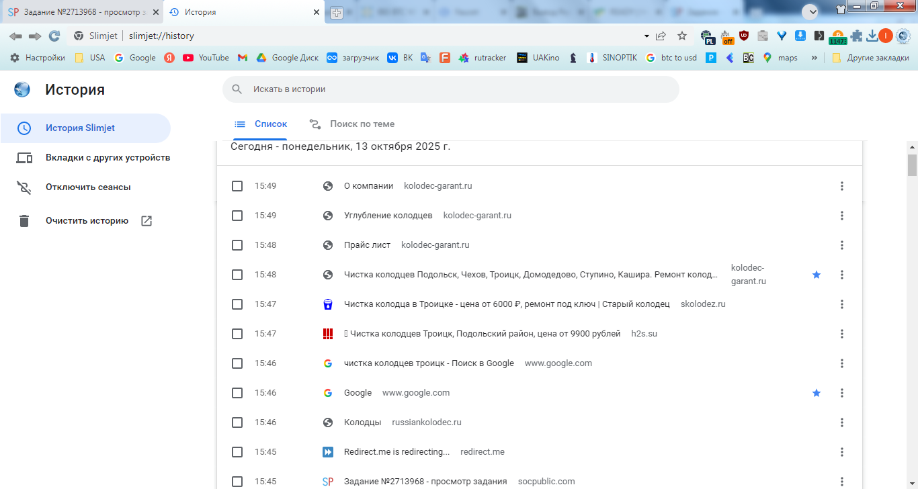Click the orange profile avatar

tap(886, 36)
